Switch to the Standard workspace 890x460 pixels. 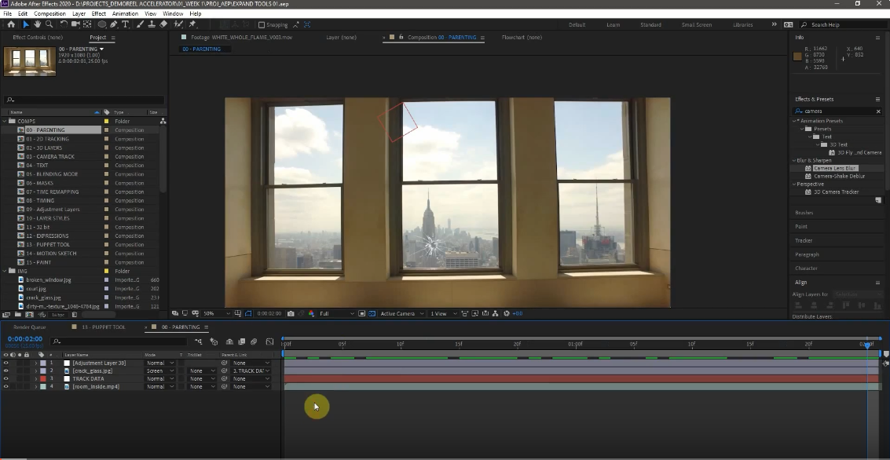[x=650, y=25]
